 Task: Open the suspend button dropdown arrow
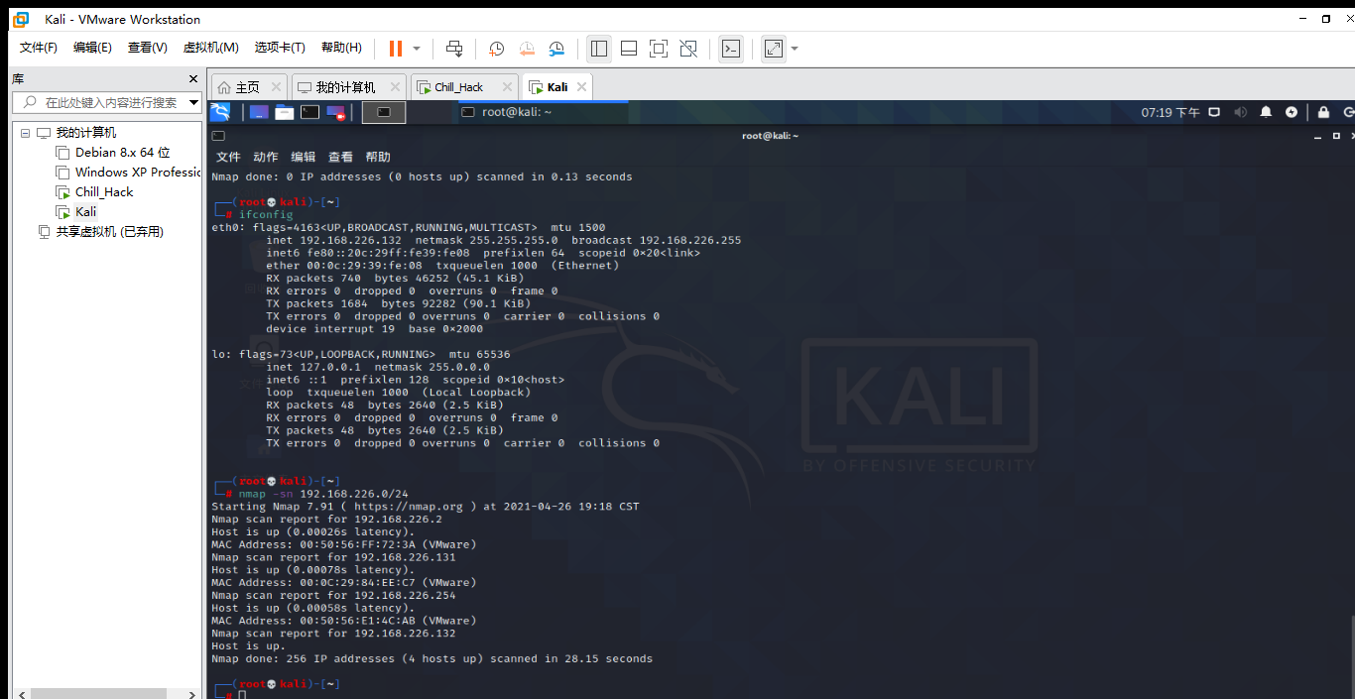click(418, 48)
